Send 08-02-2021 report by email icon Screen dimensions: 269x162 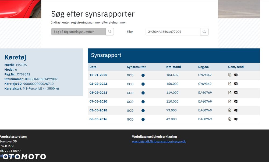[236, 93]
